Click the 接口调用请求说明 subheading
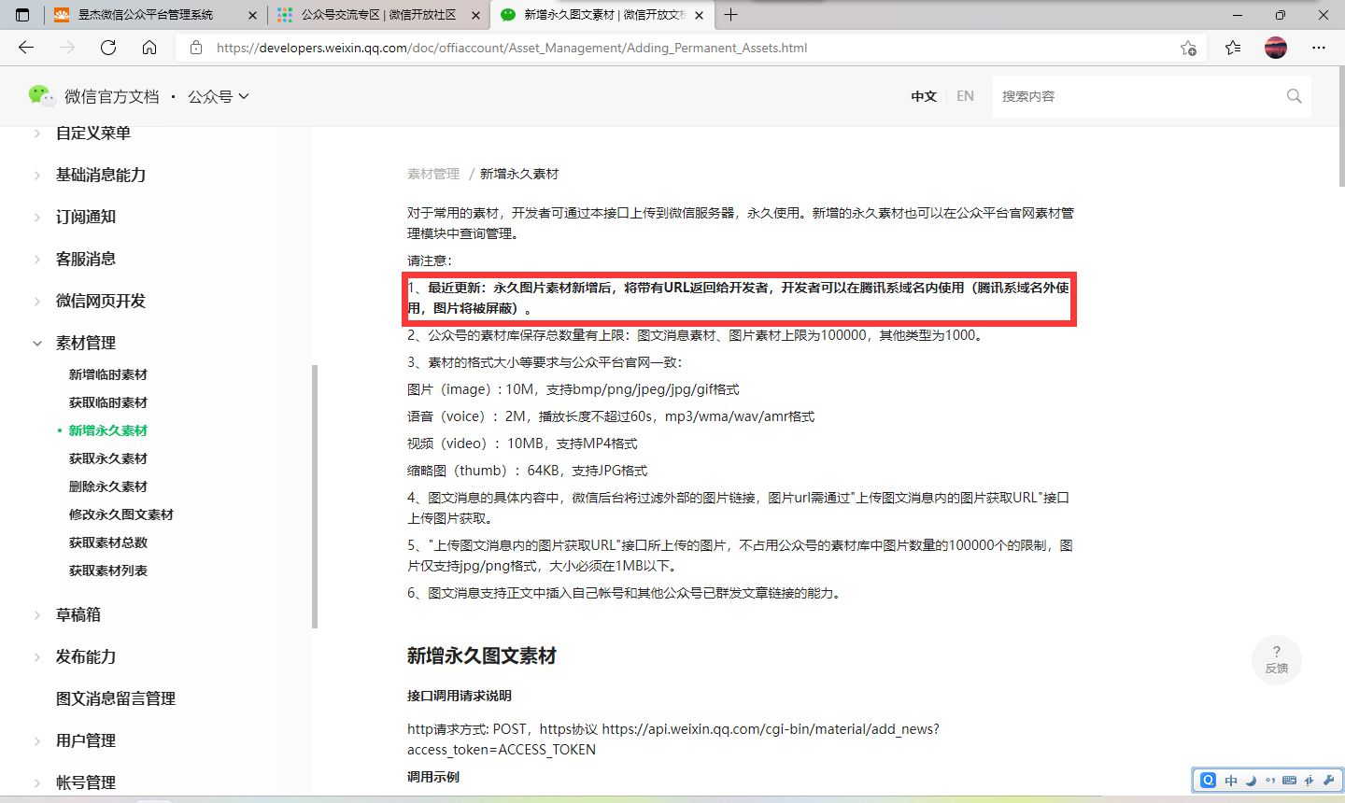The image size is (1345, 803). 460,696
